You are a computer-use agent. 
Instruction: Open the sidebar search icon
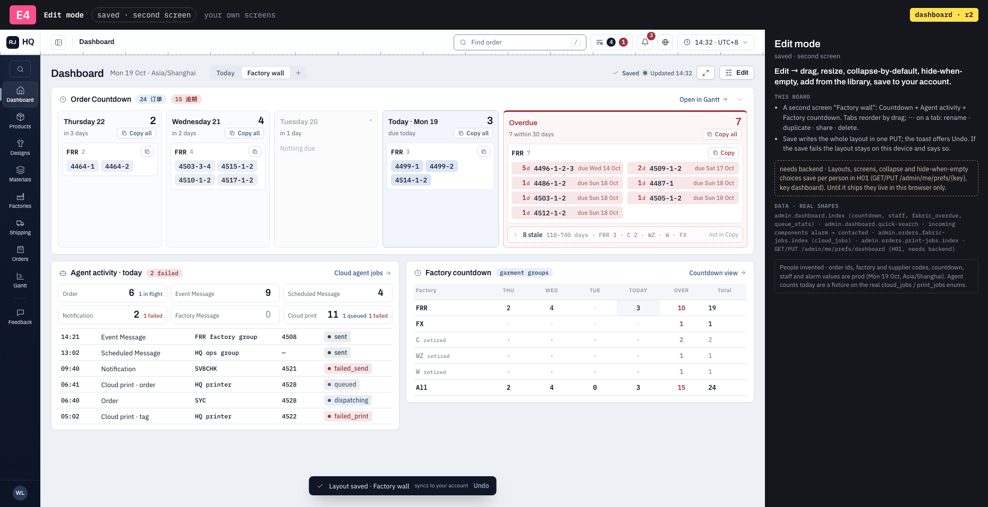pyautogui.click(x=20, y=69)
